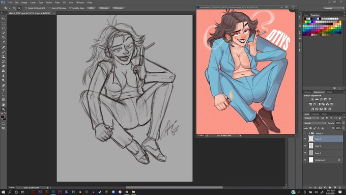Hide Layer 6 with its eye icon
Image resolution: width=346 pixels, height=195 pixels.
coord(305,139)
